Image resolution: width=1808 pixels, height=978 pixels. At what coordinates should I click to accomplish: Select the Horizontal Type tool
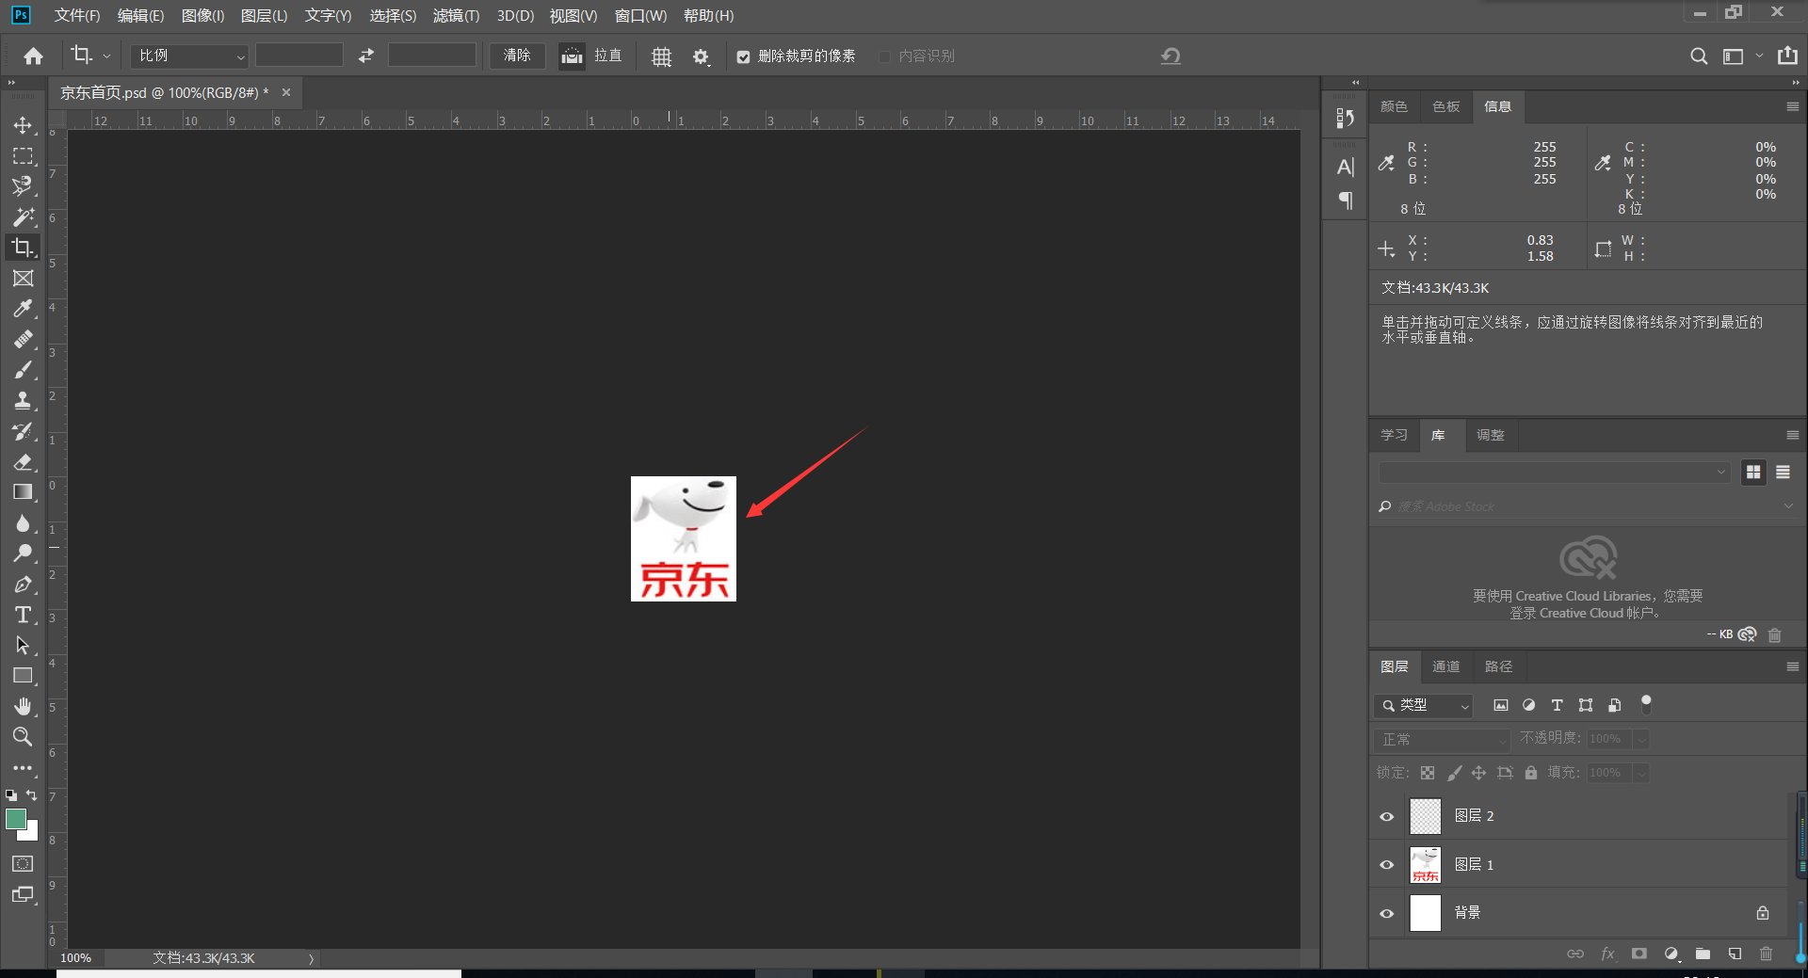[23, 615]
